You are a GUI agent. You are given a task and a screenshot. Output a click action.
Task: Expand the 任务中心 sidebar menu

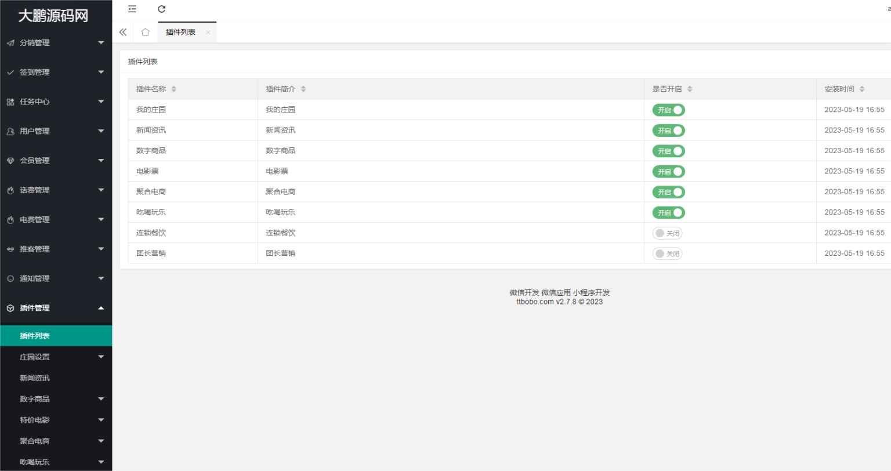coord(56,102)
